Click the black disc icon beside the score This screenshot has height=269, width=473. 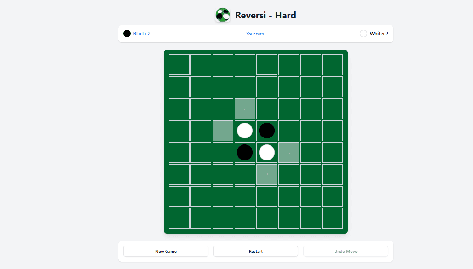coord(127,33)
